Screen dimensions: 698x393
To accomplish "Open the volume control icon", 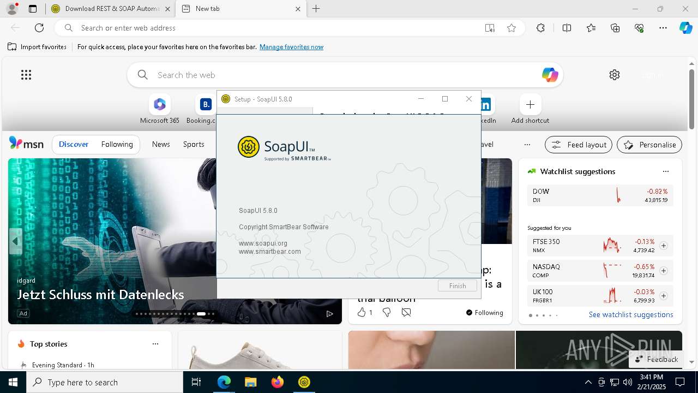I will [627, 382].
